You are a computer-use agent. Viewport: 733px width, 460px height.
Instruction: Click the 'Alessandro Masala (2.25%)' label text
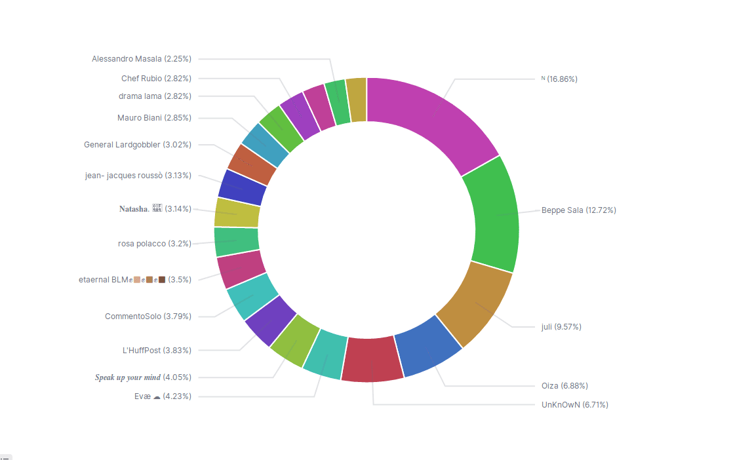point(142,59)
